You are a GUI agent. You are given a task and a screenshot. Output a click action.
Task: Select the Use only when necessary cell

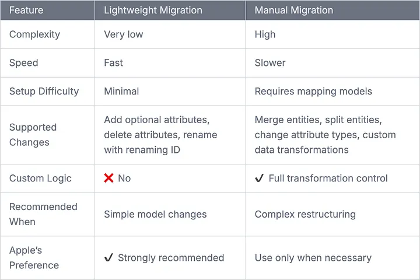pos(313,257)
